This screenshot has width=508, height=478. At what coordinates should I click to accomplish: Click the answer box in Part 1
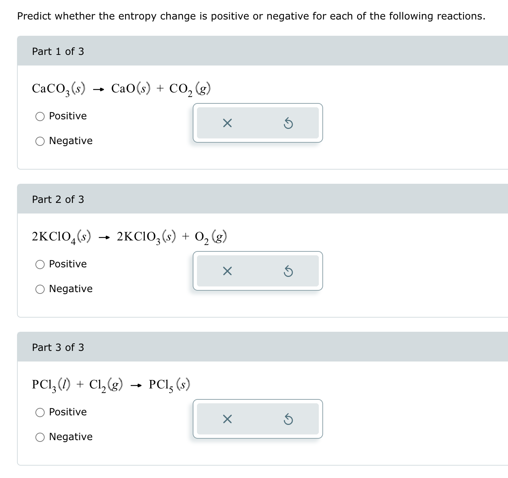[x=258, y=123]
